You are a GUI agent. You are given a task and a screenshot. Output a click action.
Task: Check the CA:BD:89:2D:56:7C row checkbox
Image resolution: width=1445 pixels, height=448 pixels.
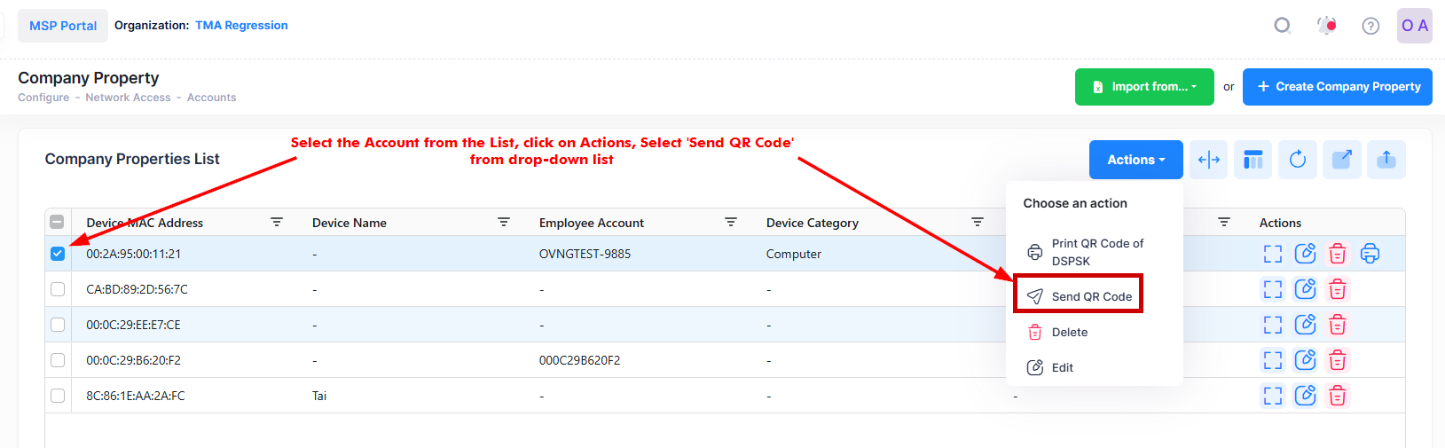pyautogui.click(x=58, y=289)
